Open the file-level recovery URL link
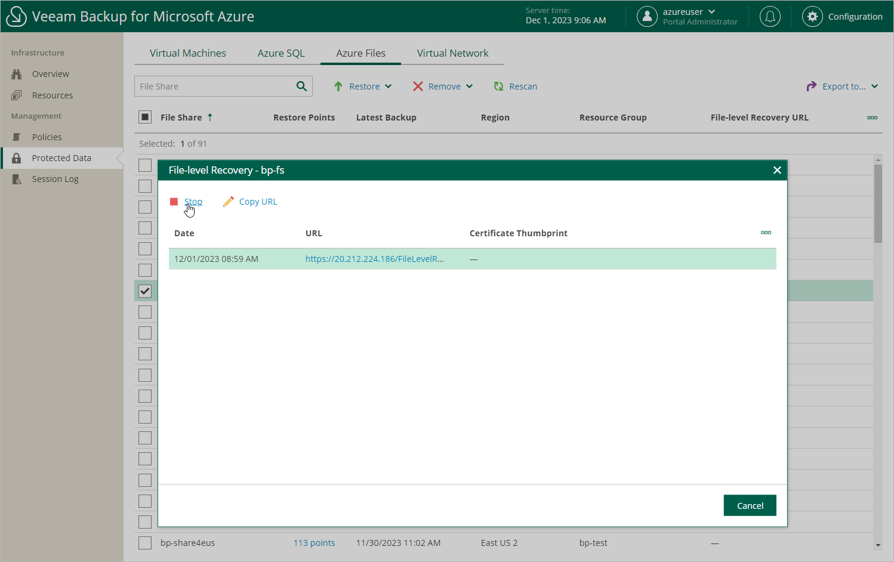894x562 pixels. tap(375, 259)
